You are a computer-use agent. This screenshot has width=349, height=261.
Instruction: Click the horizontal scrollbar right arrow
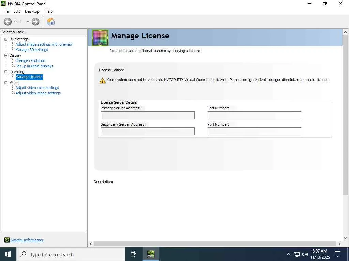pos(340,244)
